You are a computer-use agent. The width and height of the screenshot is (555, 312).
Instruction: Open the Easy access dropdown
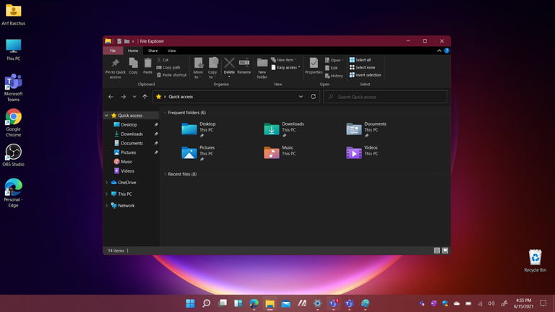tap(287, 67)
